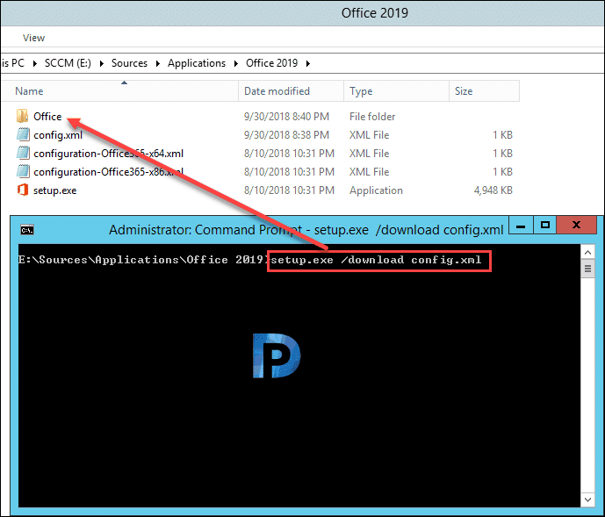Click the configuration-Office365-x64.xml file icon

(23, 153)
